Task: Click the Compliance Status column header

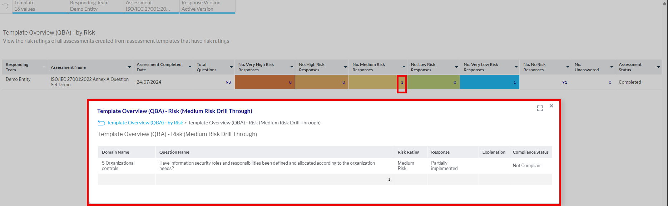Action: tap(531, 152)
